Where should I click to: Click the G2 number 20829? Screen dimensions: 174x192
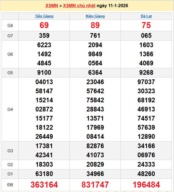(x=95, y=165)
